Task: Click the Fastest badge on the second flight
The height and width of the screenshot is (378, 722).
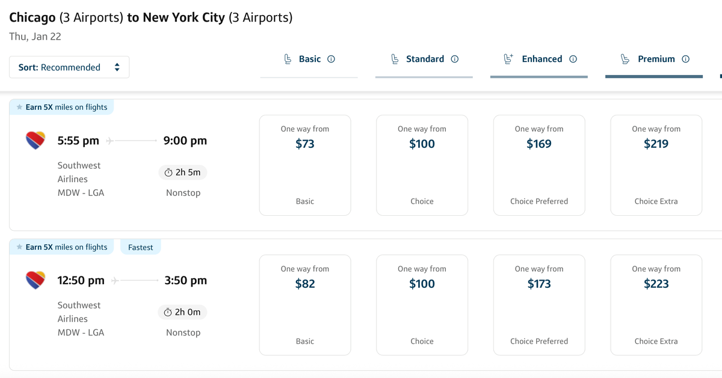Action: pos(140,246)
